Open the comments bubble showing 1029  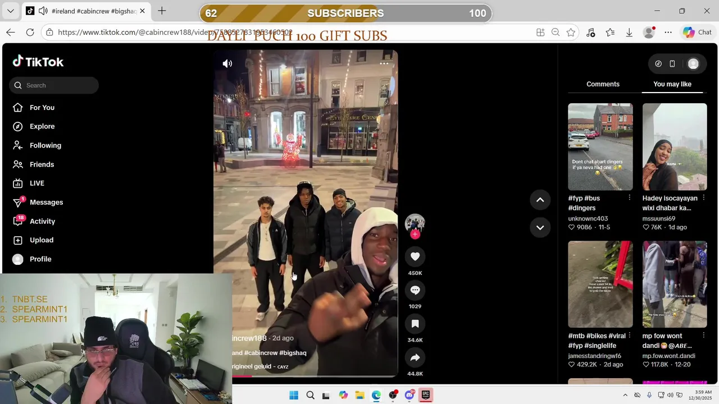point(415,290)
